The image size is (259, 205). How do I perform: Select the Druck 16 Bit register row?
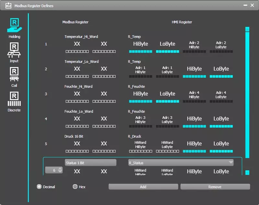[74, 136]
